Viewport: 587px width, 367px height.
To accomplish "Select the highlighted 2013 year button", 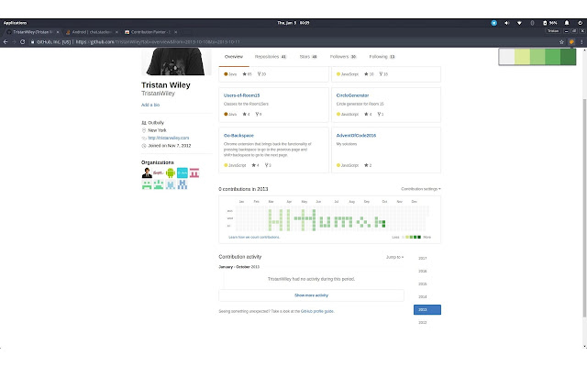I will (427, 310).
